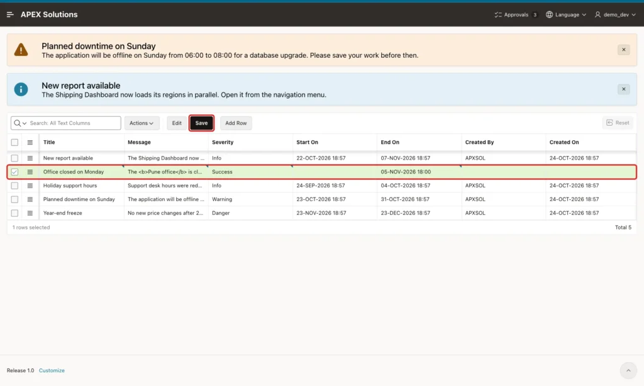Open the Customize link in footer

pos(52,370)
